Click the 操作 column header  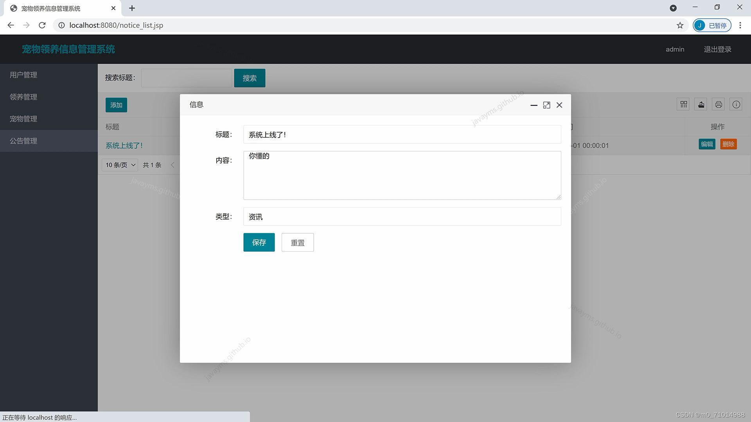(717, 127)
